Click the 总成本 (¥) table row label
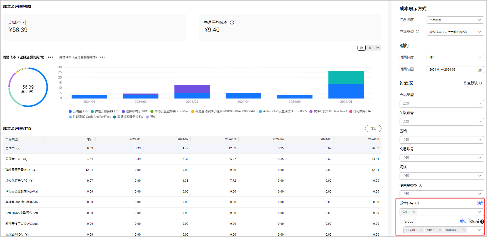The image size is (487, 237). point(13,148)
